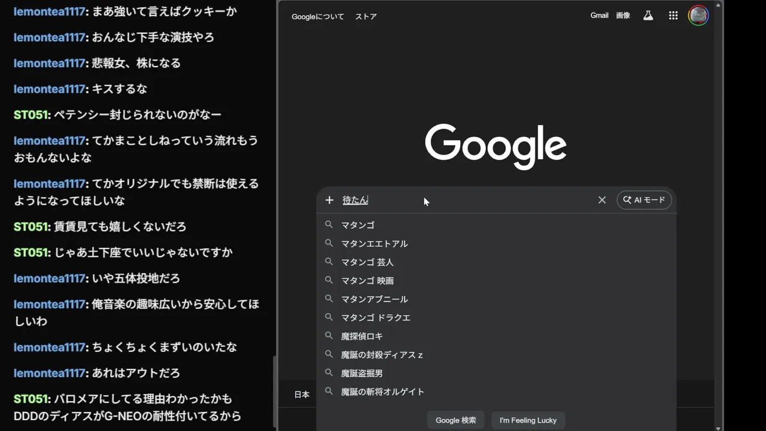The image size is (766, 431).
Task: Click chat message ペテンシー封じられないのがなー
Action: tap(117, 114)
